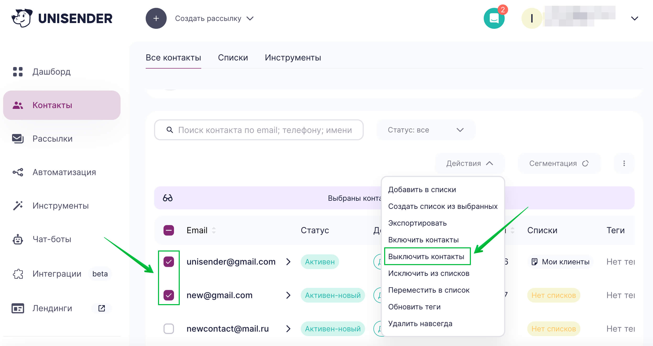Click the Unisender dog logo

coord(22,18)
